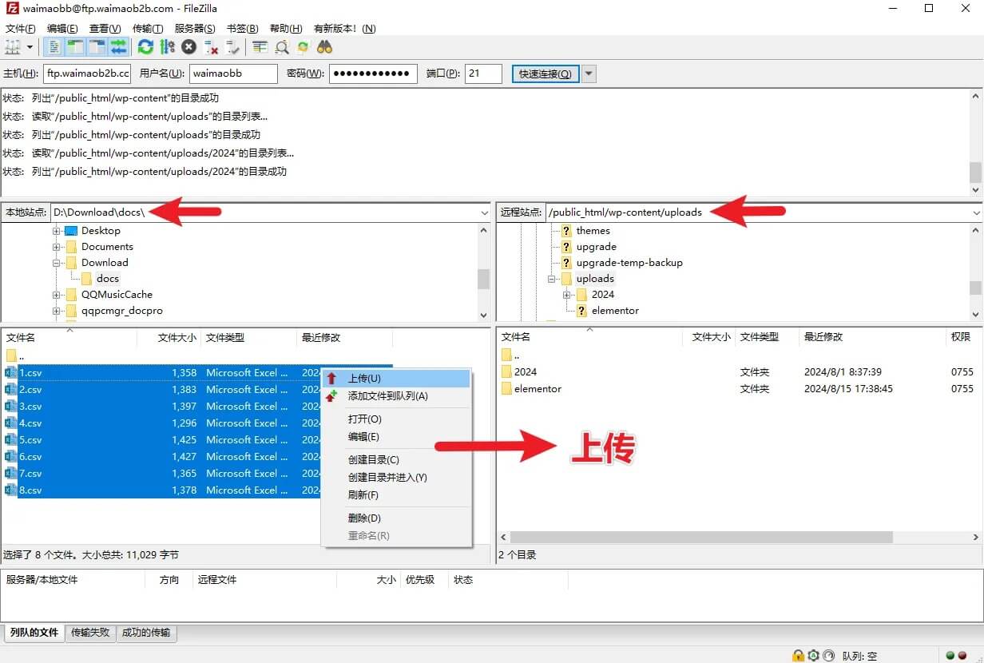Viewport: 984px width, 663px height.
Task: Open the 传输(T) menu
Action: pos(147,28)
